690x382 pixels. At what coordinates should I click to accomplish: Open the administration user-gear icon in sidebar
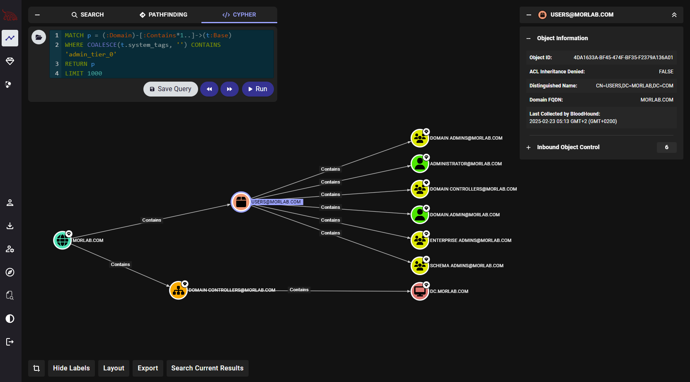(10, 249)
